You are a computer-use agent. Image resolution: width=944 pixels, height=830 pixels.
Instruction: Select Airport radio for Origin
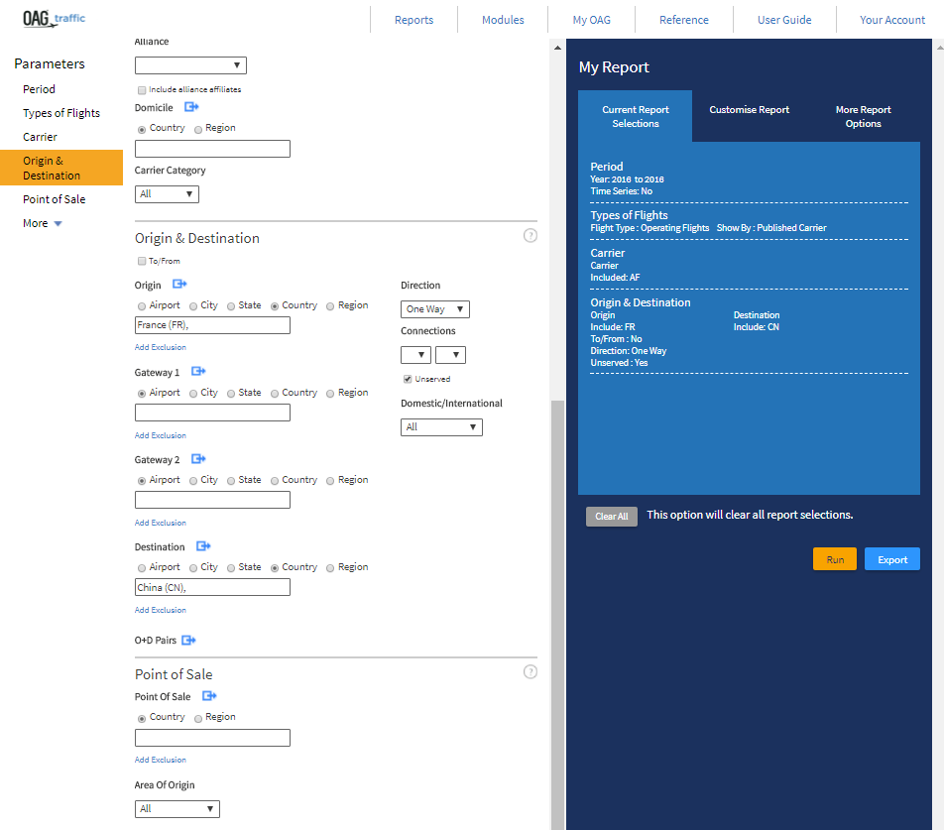click(x=142, y=306)
